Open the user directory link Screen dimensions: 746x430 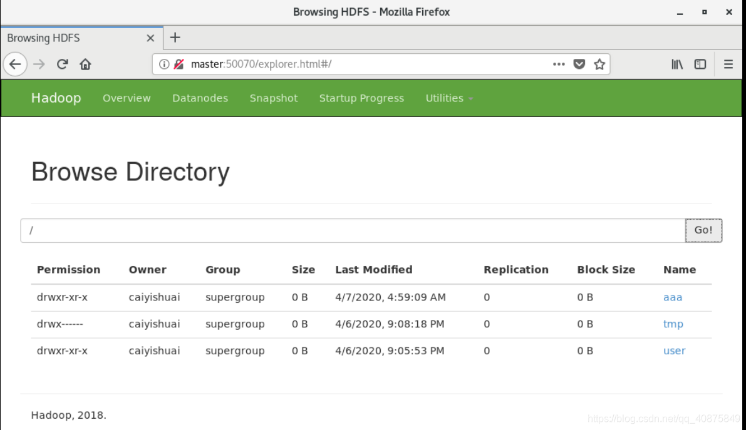674,351
